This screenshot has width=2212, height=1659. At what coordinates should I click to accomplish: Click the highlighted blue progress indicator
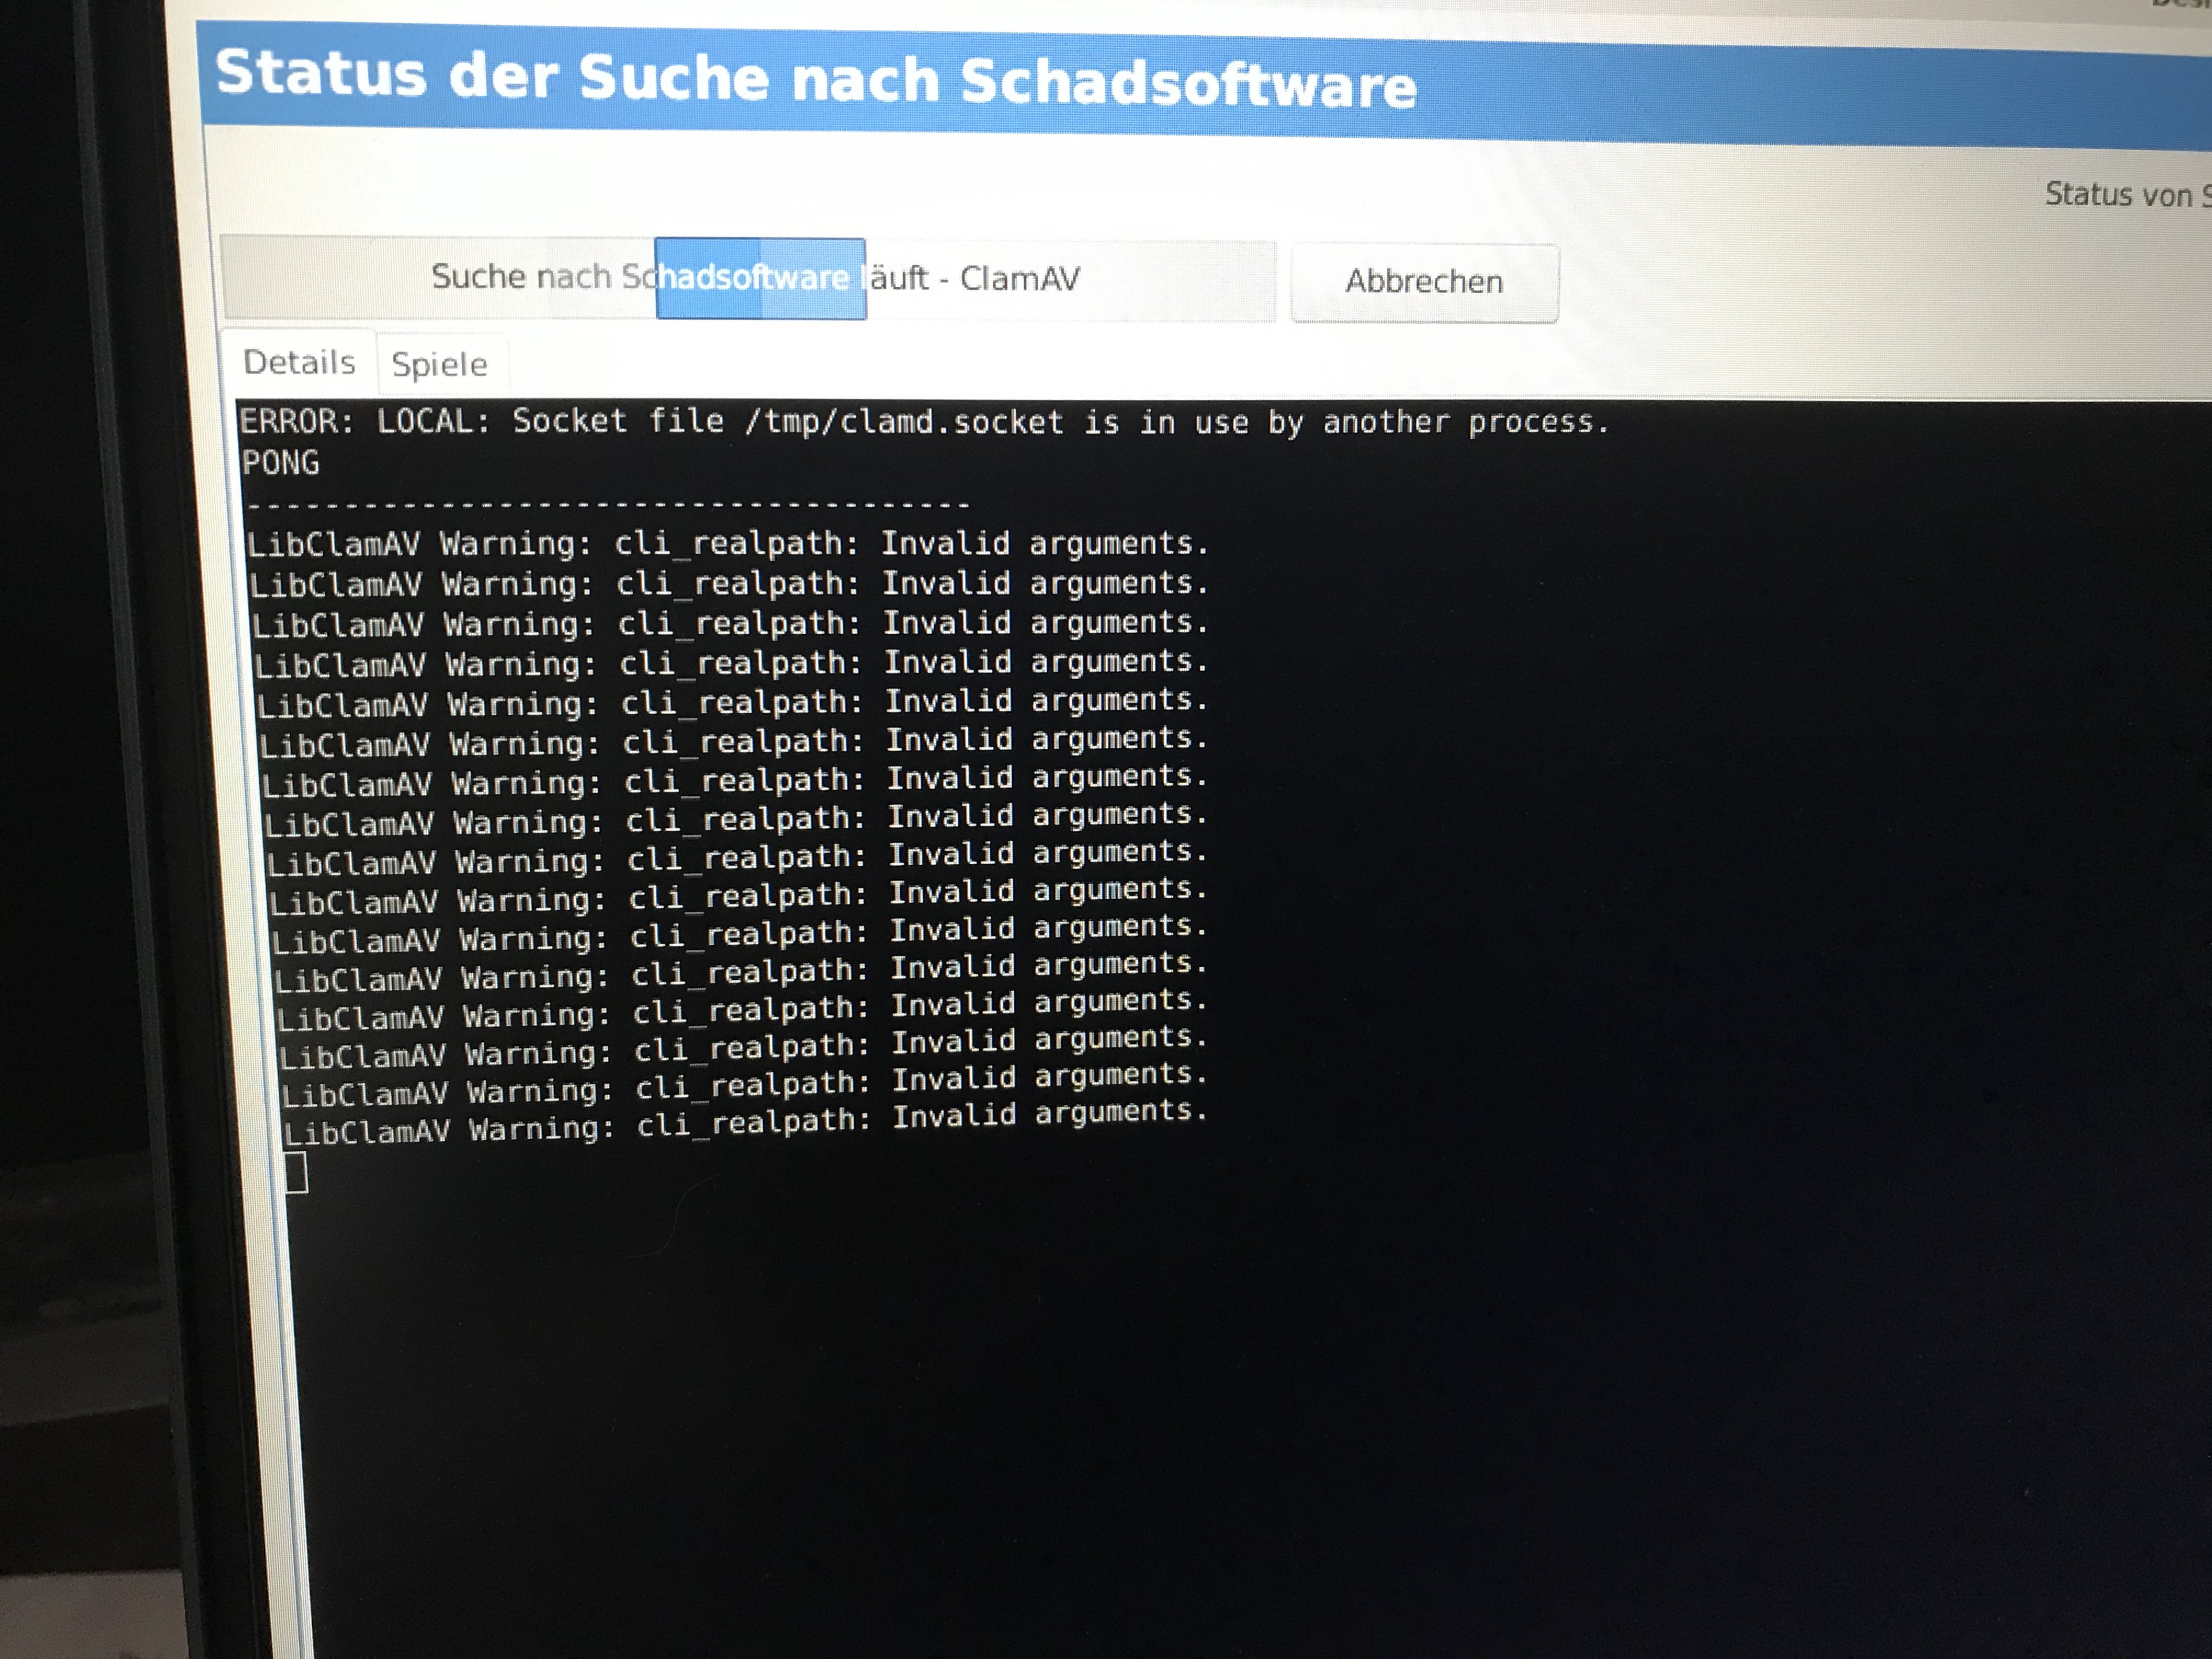[760, 278]
